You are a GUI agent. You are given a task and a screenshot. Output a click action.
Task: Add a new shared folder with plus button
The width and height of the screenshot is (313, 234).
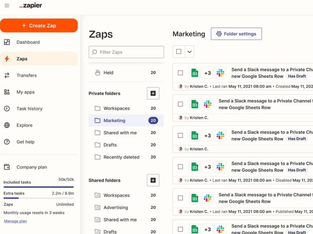(153, 180)
